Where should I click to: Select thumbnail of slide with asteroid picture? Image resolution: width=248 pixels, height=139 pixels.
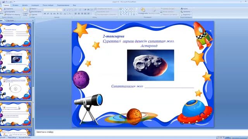tap(15, 61)
